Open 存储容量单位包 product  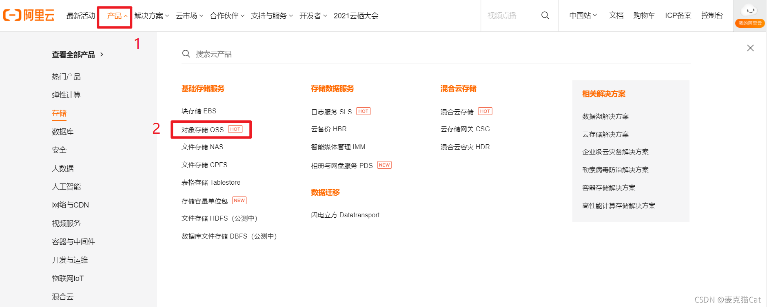(x=204, y=201)
